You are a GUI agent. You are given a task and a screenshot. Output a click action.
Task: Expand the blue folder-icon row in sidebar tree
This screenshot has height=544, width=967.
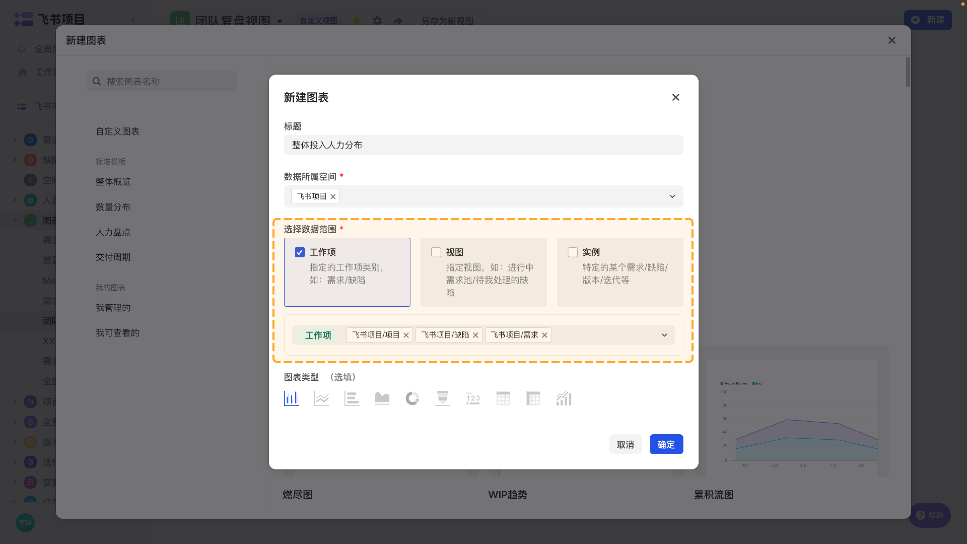click(15, 401)
